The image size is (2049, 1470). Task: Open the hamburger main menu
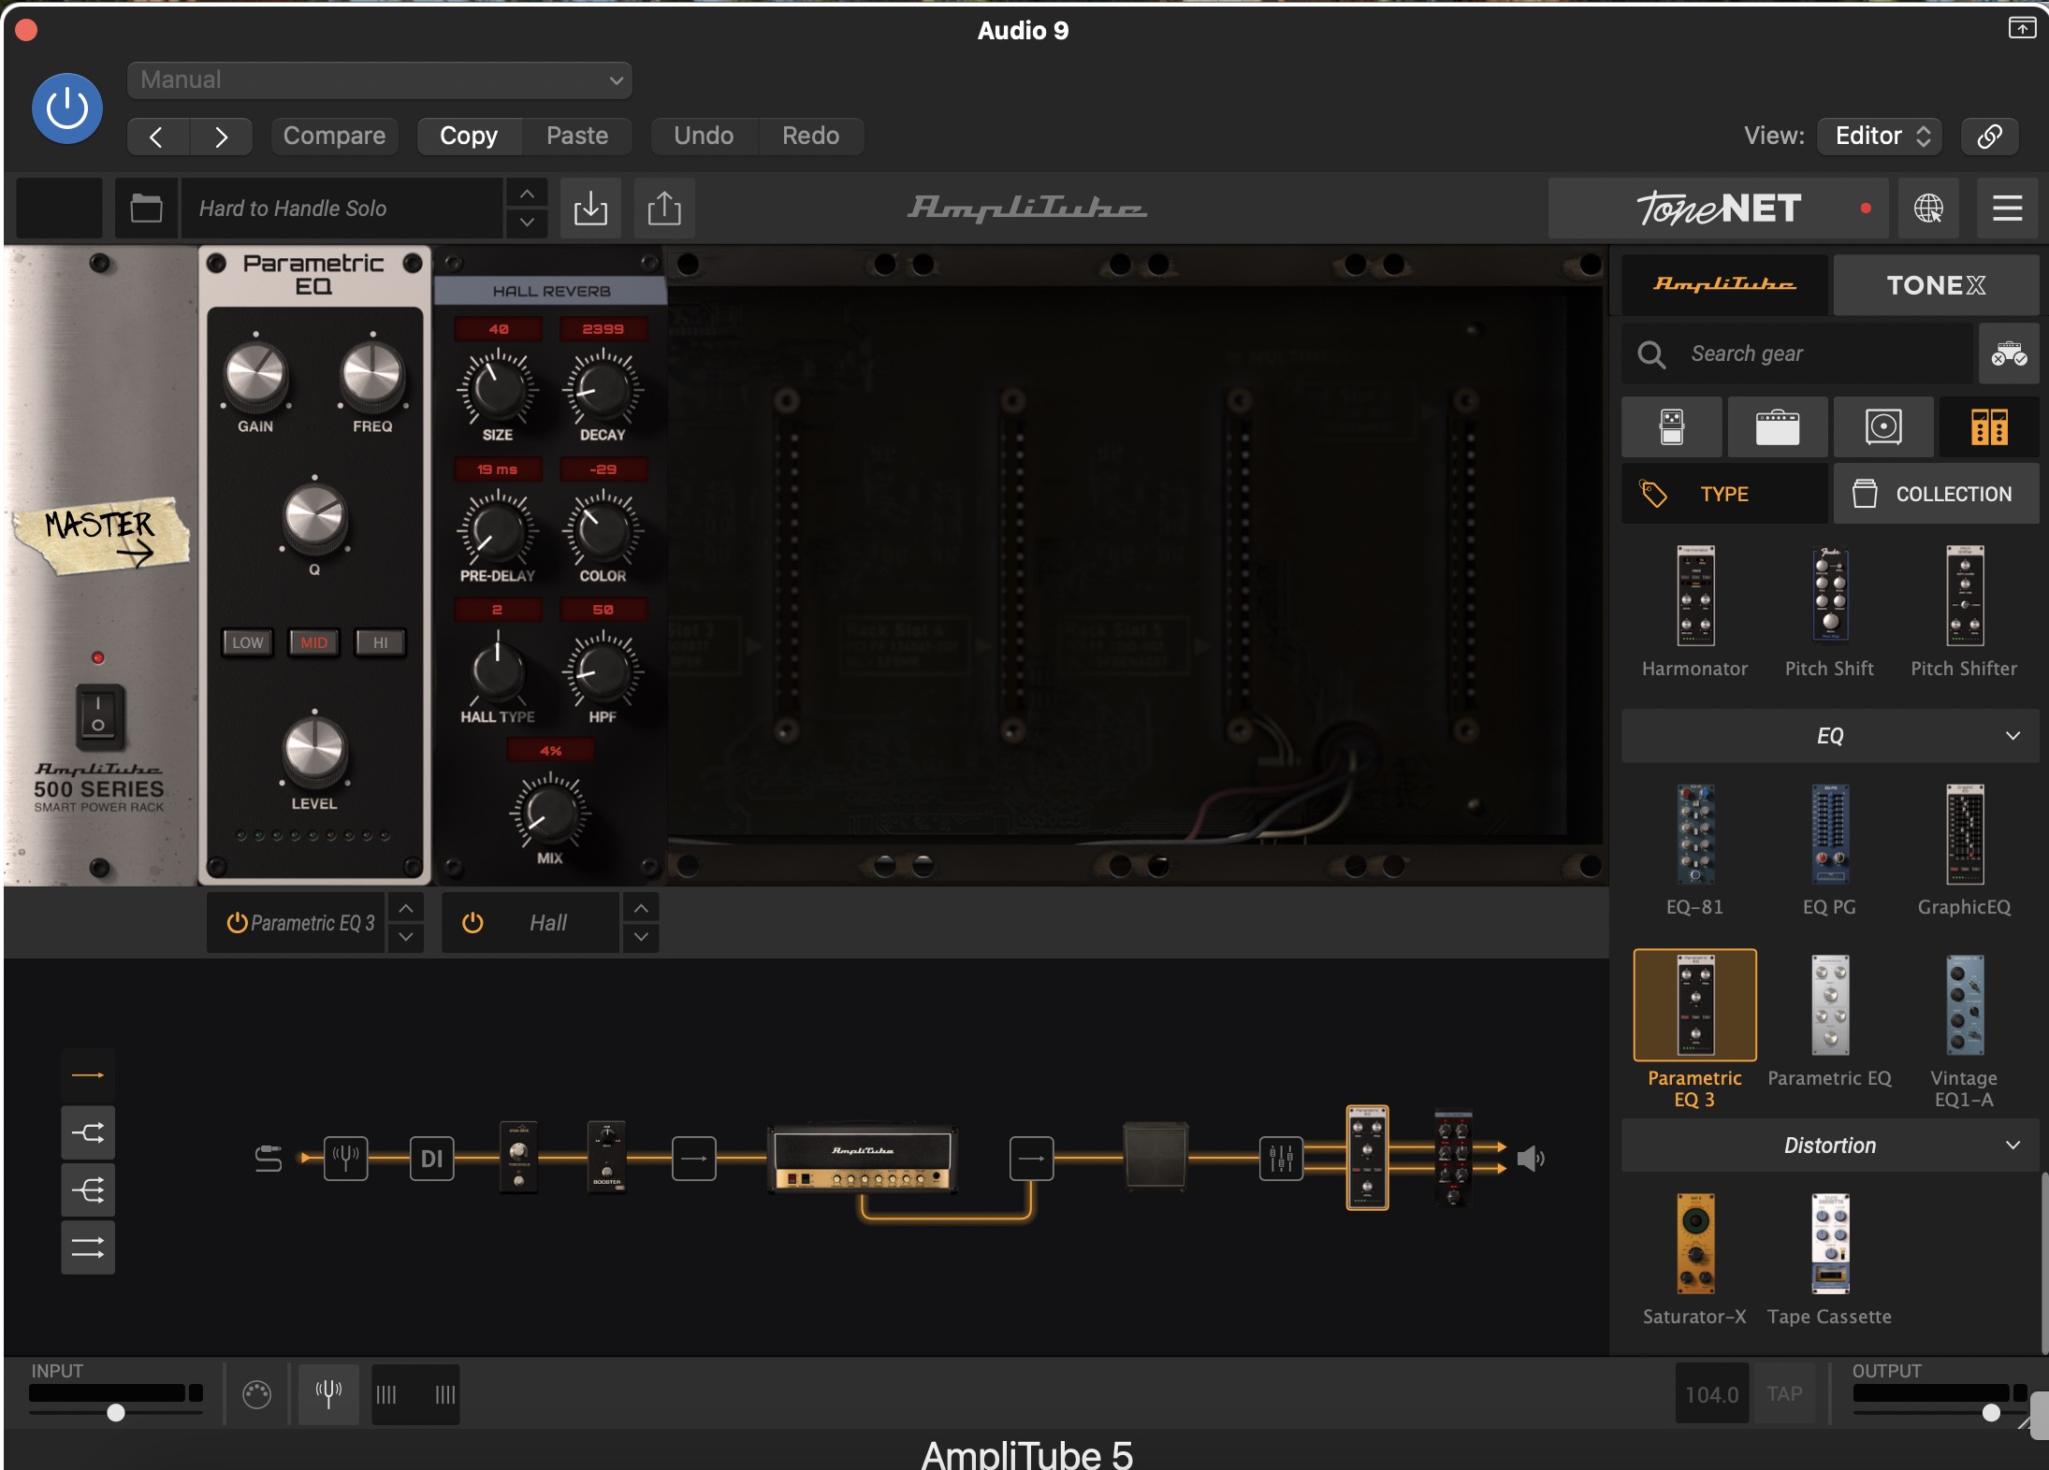pos(2007,209)
